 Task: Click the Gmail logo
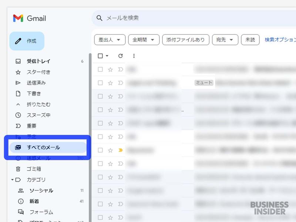(x=30, y=18)
